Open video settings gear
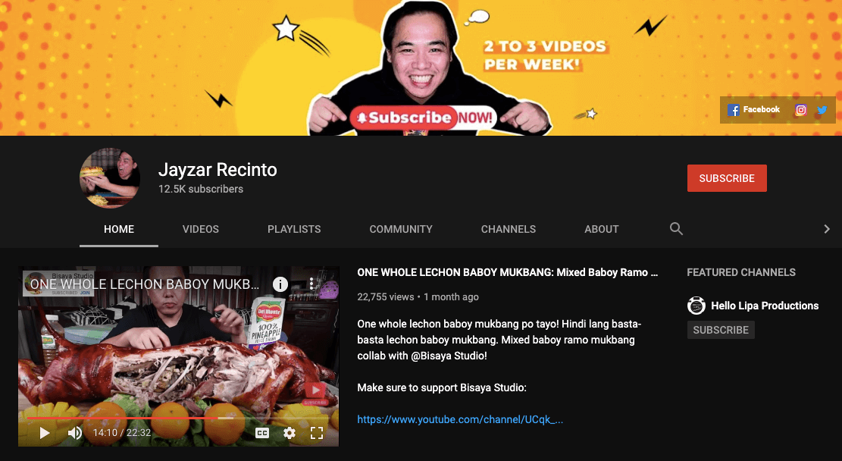 pos(290,432)
